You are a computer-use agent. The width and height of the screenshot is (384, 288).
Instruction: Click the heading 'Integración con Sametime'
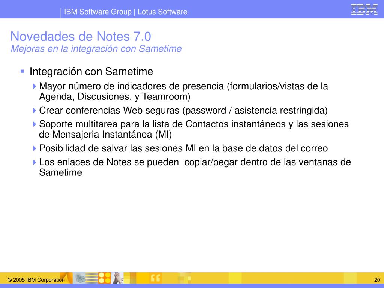tap(91, 72)
